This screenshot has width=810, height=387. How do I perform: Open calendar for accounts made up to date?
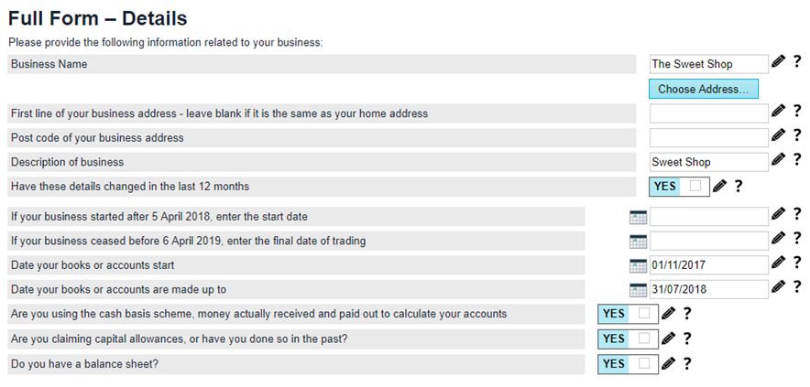[x=639, y=290]
